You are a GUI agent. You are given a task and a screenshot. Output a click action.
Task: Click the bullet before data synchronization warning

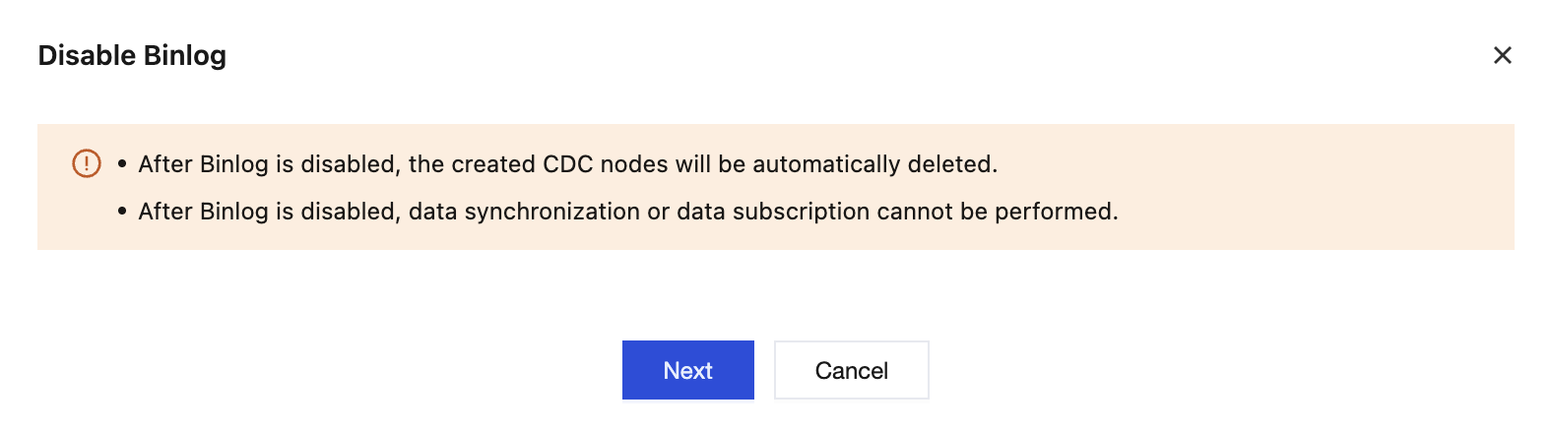coord(122,212)
